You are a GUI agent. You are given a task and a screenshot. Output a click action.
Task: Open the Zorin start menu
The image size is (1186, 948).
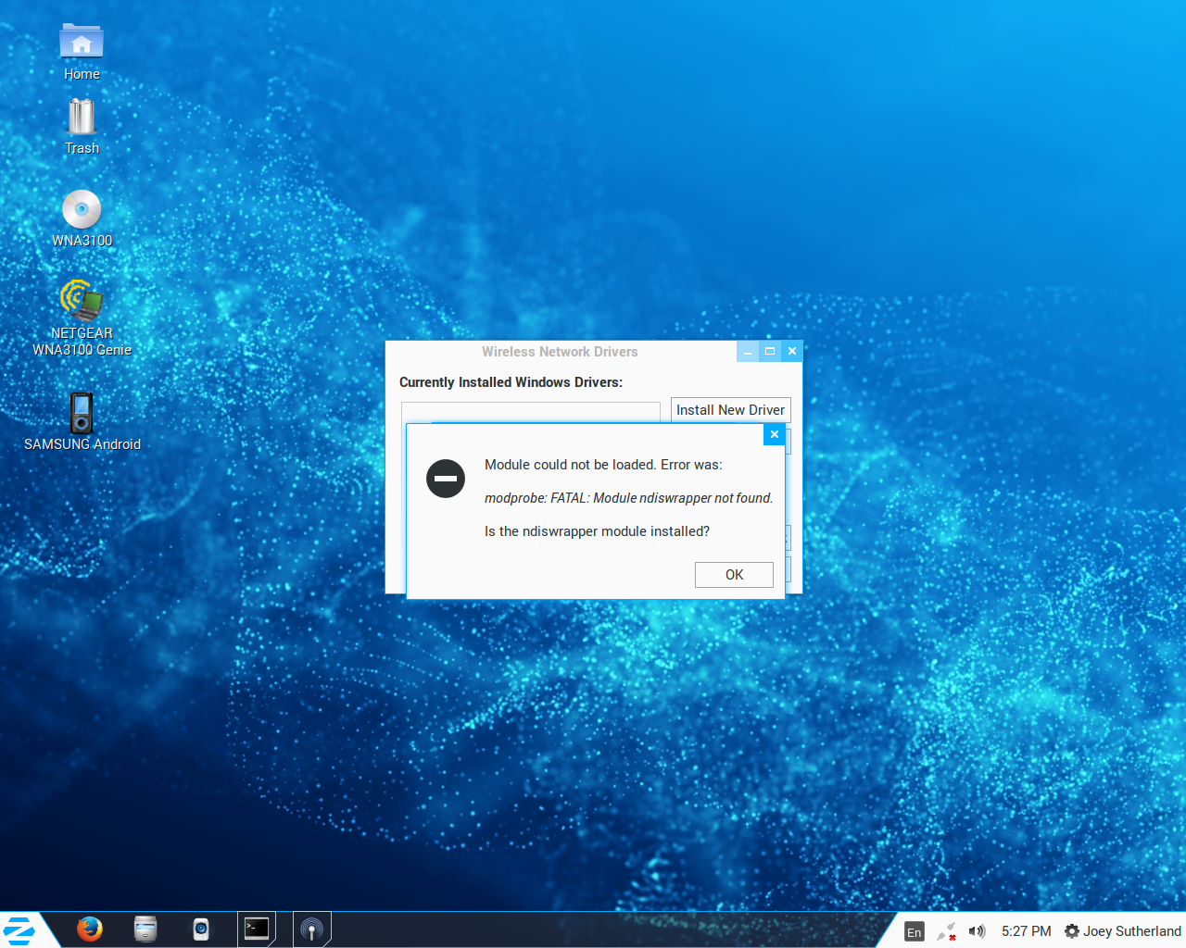pos(19,930)
